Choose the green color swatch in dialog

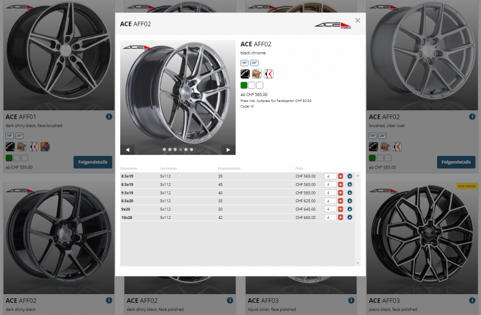pos(244,85)
